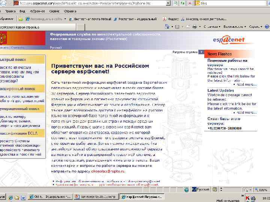Click the compatibility view icon beside address bar

pos(175,3)
